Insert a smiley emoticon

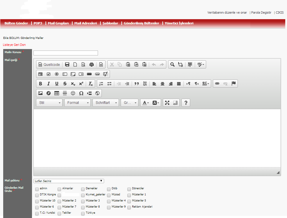coord(73,93)
